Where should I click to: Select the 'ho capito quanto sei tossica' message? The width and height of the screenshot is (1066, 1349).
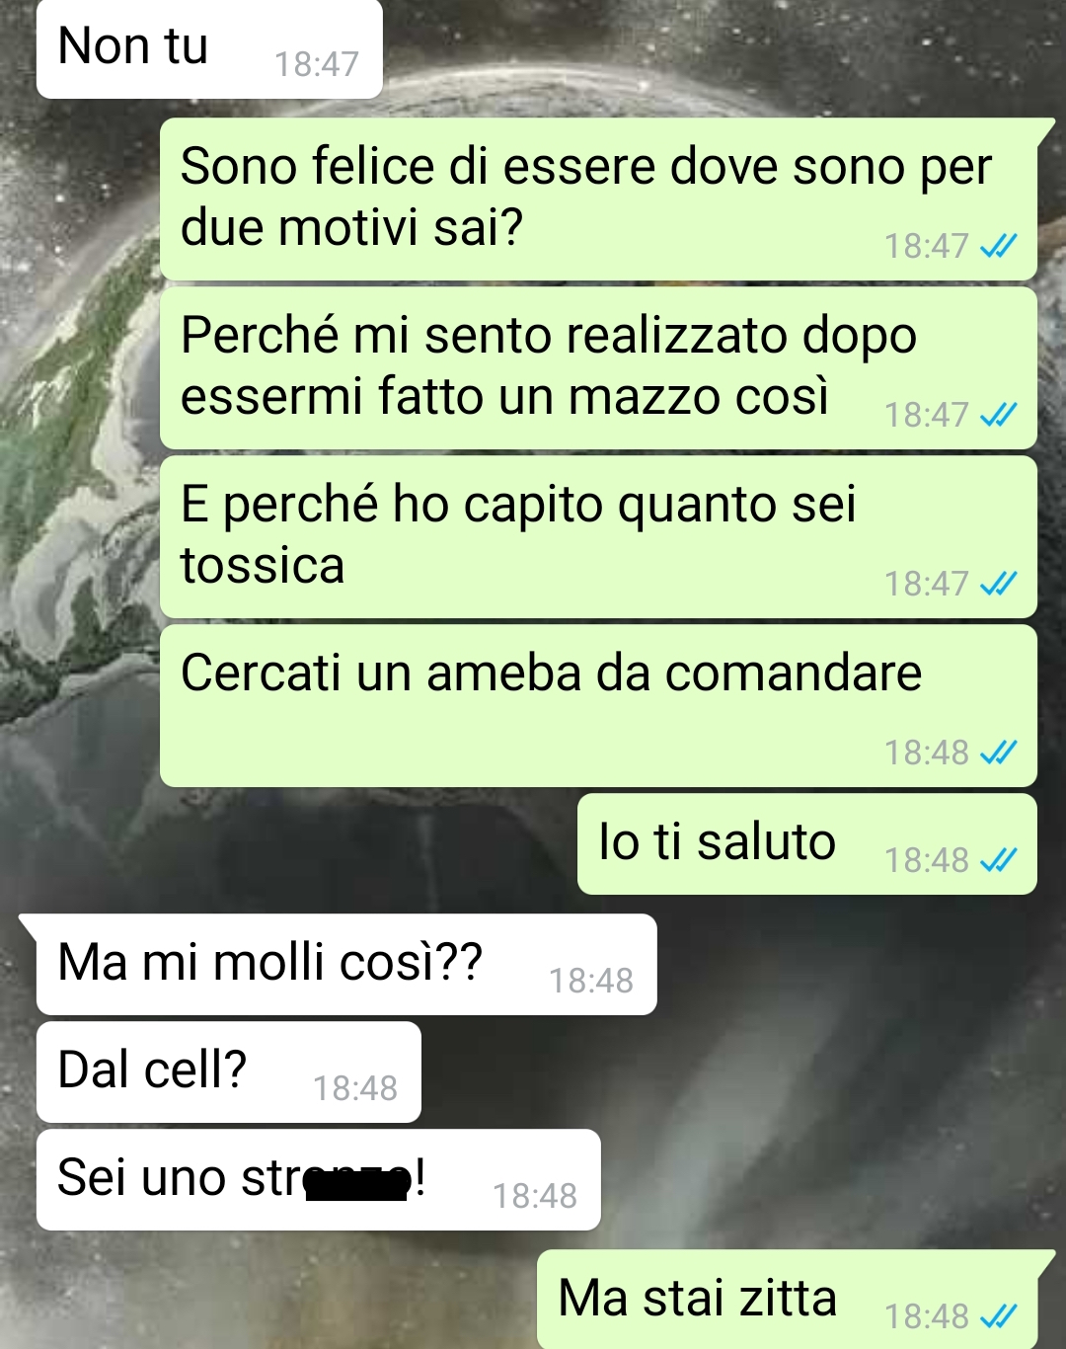pyautogui.click(x=598, y=537)
